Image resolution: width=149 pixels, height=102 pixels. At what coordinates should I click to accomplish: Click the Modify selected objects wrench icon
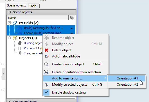click(x=46, y=85)
